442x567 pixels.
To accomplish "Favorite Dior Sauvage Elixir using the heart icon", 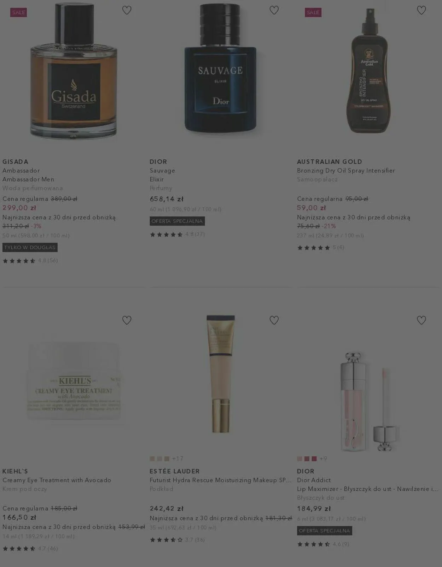I will [x=274, y=10].
